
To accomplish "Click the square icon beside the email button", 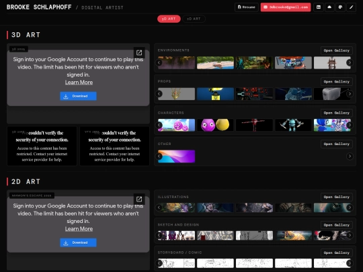I will (319, 7).
